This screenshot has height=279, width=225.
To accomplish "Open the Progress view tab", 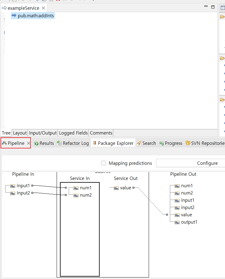I will pyautogui.click(x=171, y=143).
